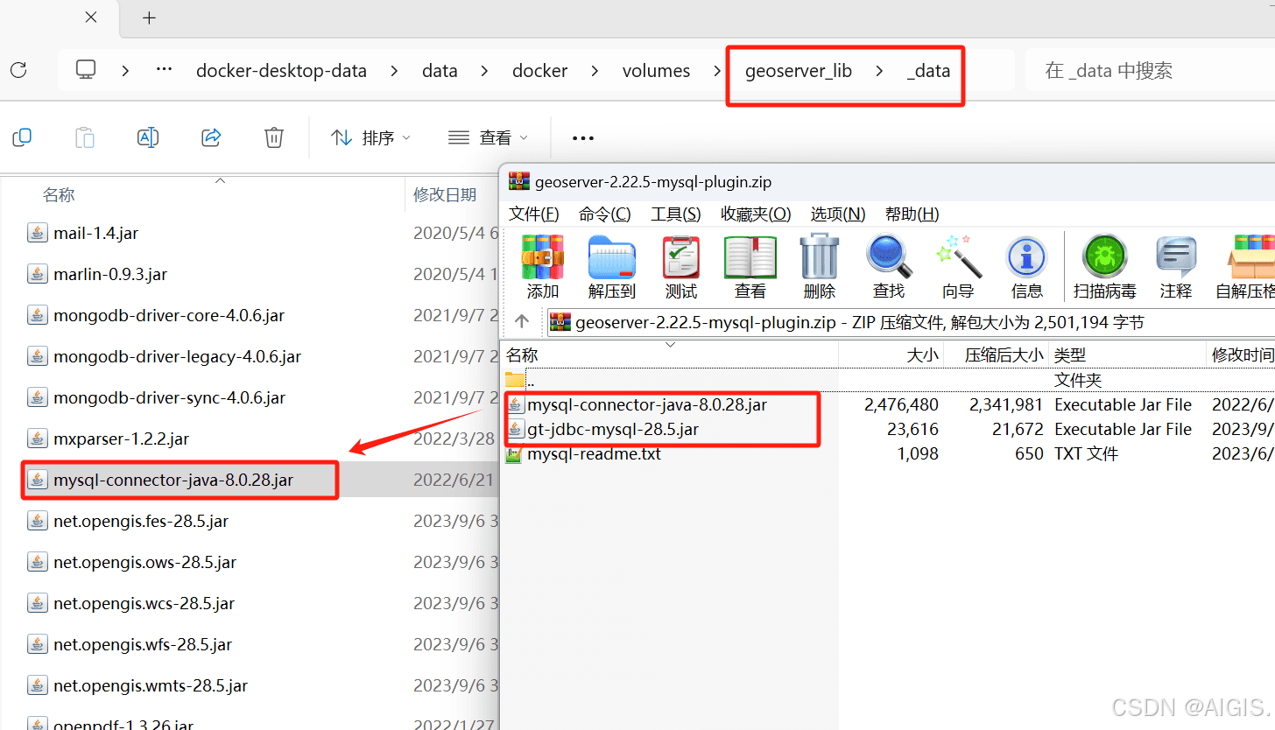Sort Explorer list by Date modified (修改日期)
This screenshot has height=730, width=1275.
click(x=445, y=195)
